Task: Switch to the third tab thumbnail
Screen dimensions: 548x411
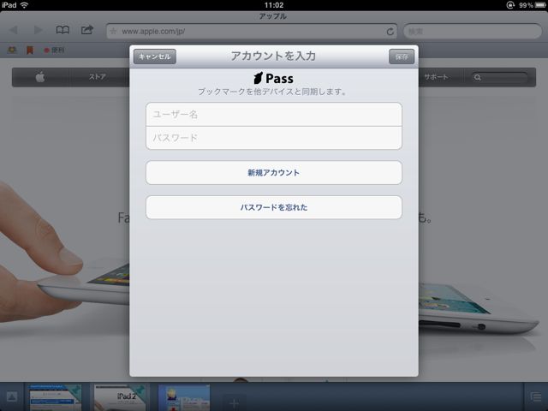Action: (x=184, y=397)
